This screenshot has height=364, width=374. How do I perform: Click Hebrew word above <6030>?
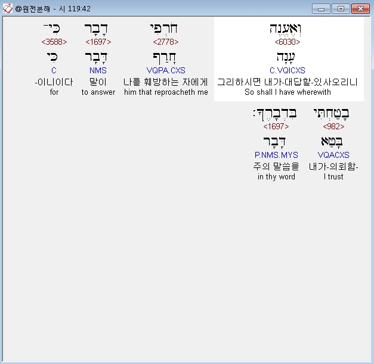point(286,29)
